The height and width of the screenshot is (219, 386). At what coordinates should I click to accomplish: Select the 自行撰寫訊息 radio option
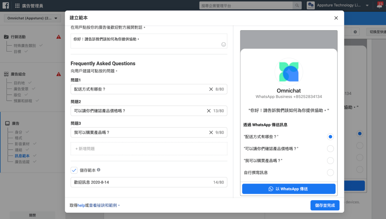330,173
